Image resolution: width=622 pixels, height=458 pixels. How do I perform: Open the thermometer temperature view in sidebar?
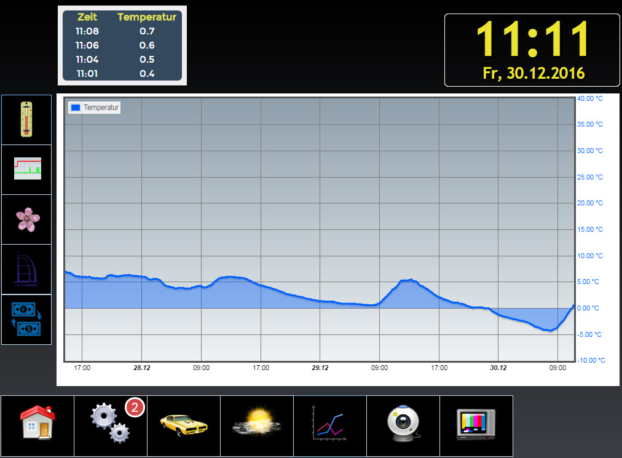tap(26, 119)
